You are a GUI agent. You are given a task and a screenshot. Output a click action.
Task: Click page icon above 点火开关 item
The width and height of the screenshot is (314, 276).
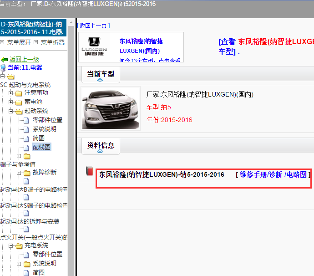[x=26, y=229]
